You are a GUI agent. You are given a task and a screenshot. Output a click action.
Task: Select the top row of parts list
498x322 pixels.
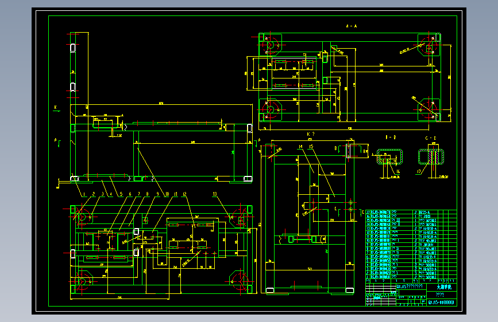point(411,212)
